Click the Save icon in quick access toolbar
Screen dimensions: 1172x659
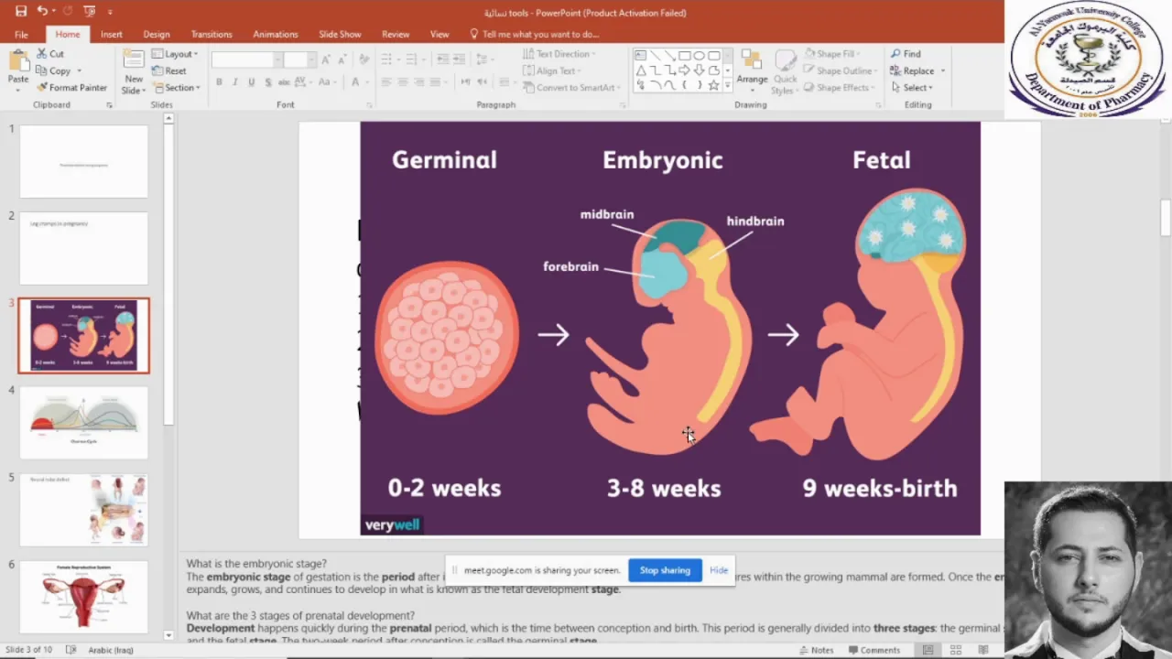[20, 11]
